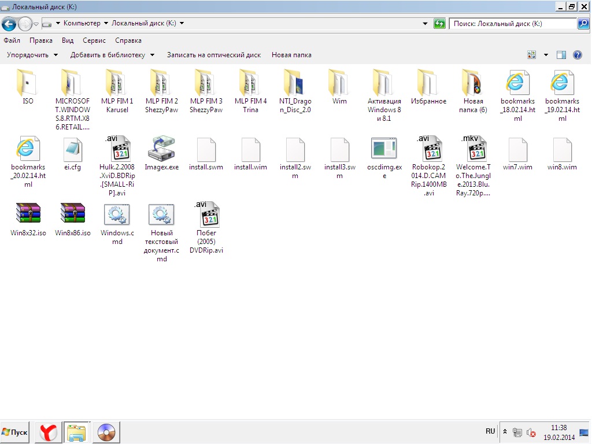Expand Локальный диск (K:) breadcrumb arrow

[182, 23]
